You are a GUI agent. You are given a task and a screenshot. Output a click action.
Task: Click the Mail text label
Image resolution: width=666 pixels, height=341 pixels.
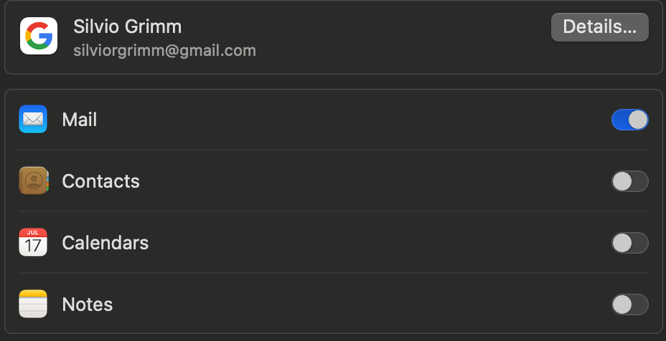80,120
